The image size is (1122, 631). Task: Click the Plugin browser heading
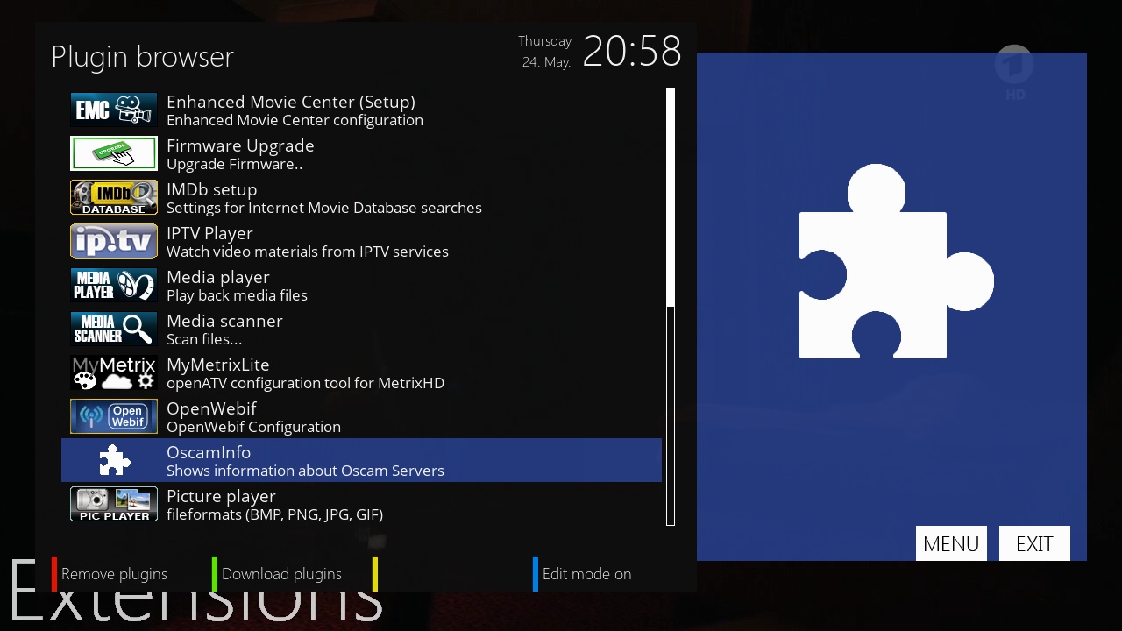142,57
